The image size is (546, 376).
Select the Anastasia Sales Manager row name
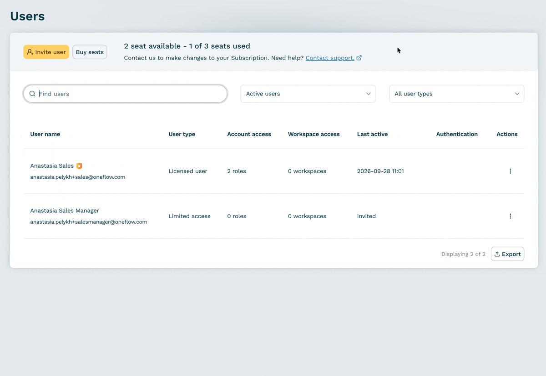click(x=65, y=211)
